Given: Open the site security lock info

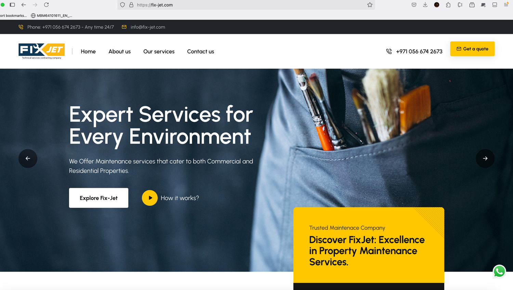Looking at the screenshot, I should pyautogui.click(x=131, y=5).
